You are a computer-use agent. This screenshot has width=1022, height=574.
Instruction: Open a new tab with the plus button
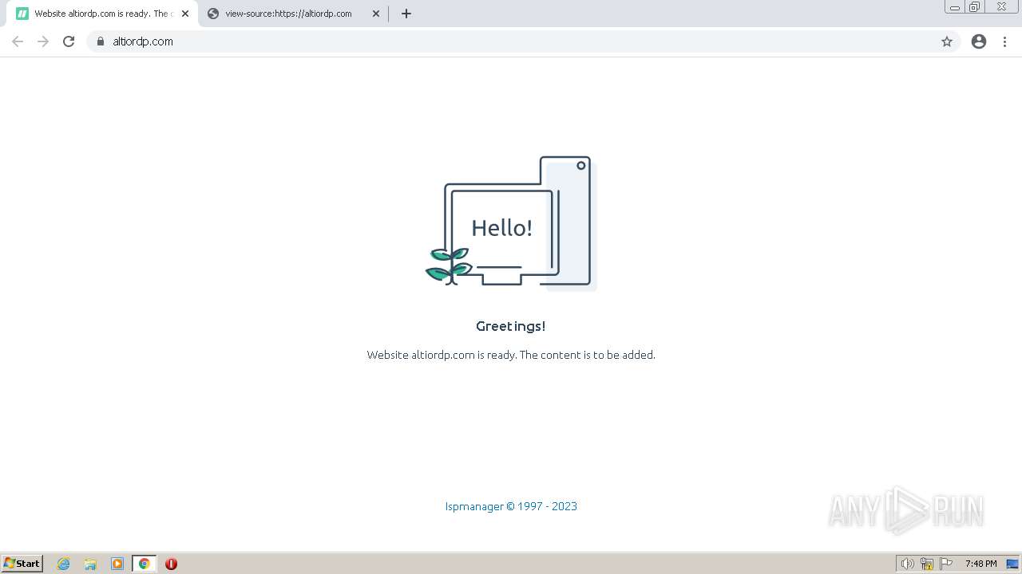pos(406,14)
